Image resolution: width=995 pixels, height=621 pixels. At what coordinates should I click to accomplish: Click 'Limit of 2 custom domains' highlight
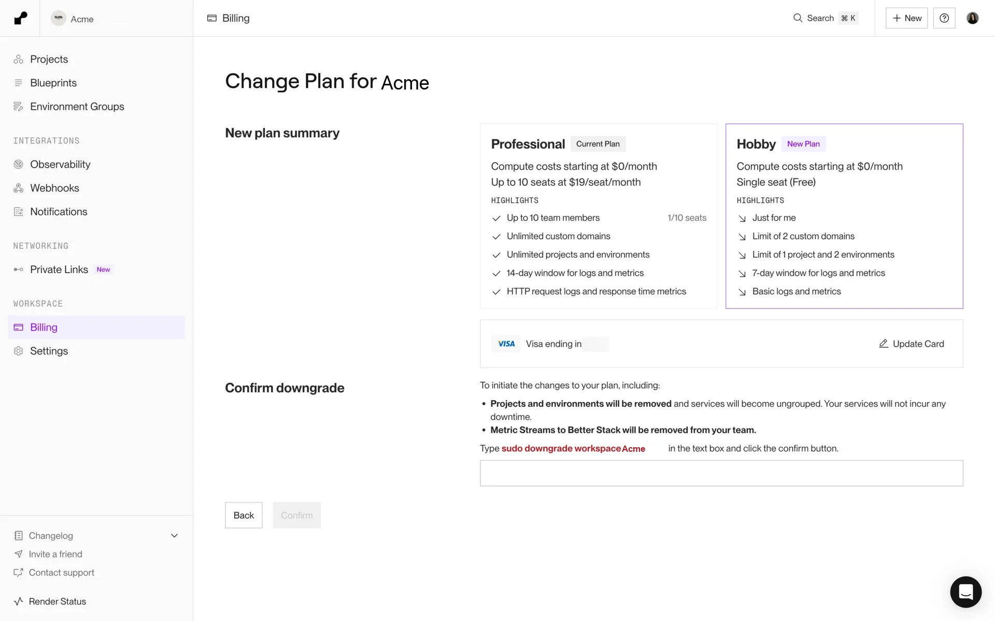point(803,236)
